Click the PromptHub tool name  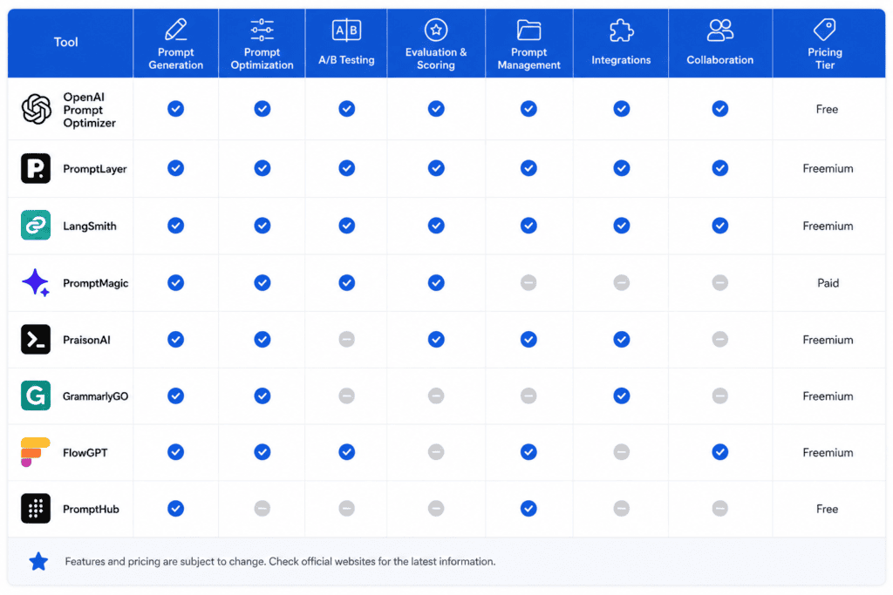click(x=91, y=509)
